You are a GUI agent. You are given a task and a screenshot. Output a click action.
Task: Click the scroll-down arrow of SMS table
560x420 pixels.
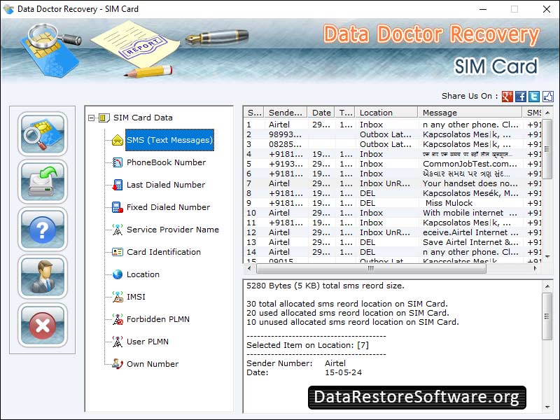click(x=547, y=256)
